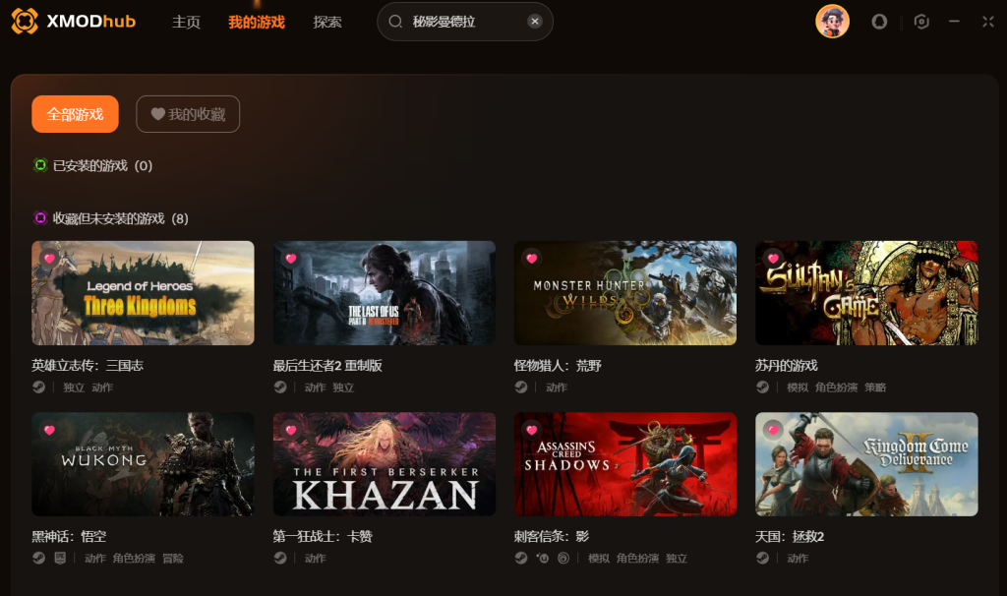Toggle favorite heart on Last of Us cover

point(291,259)
